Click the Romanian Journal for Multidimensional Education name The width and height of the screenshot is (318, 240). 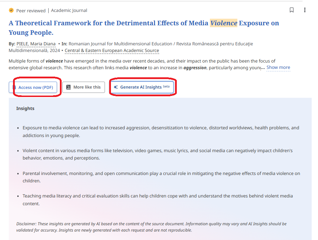(x=120, y=44)
